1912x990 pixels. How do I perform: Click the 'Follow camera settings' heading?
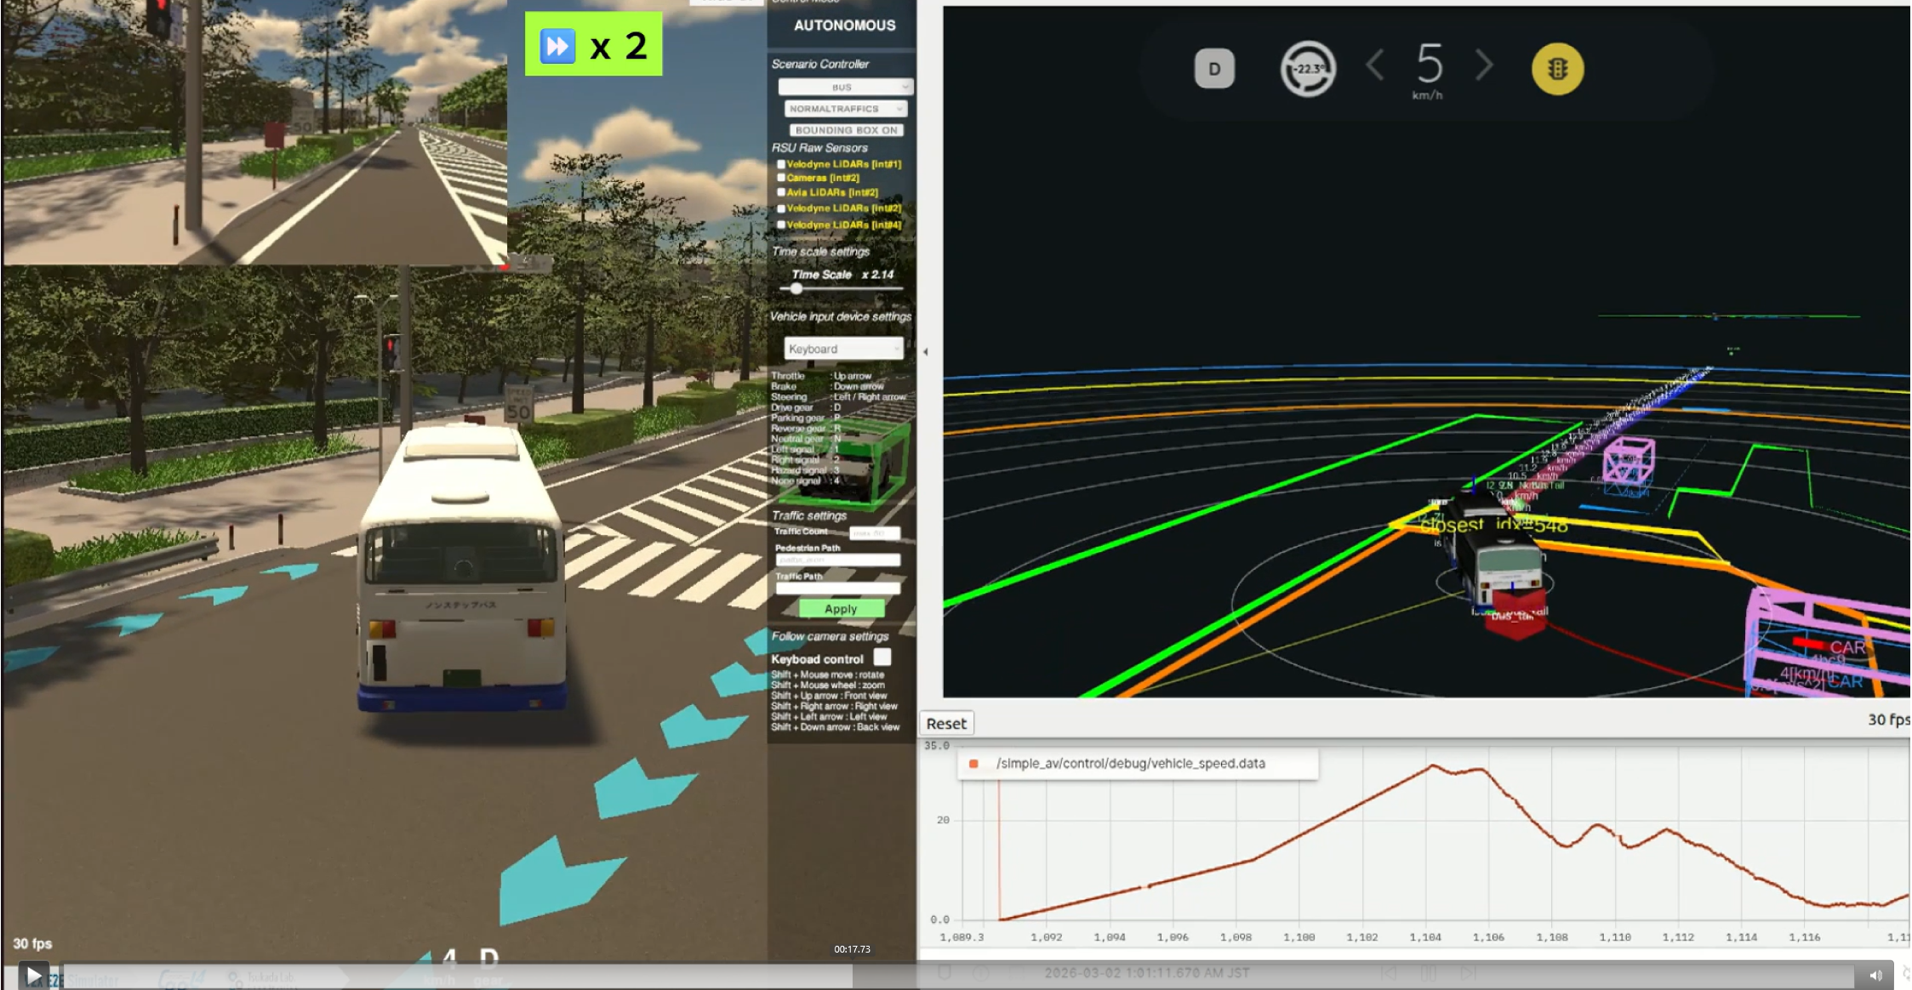pos(830,636)
